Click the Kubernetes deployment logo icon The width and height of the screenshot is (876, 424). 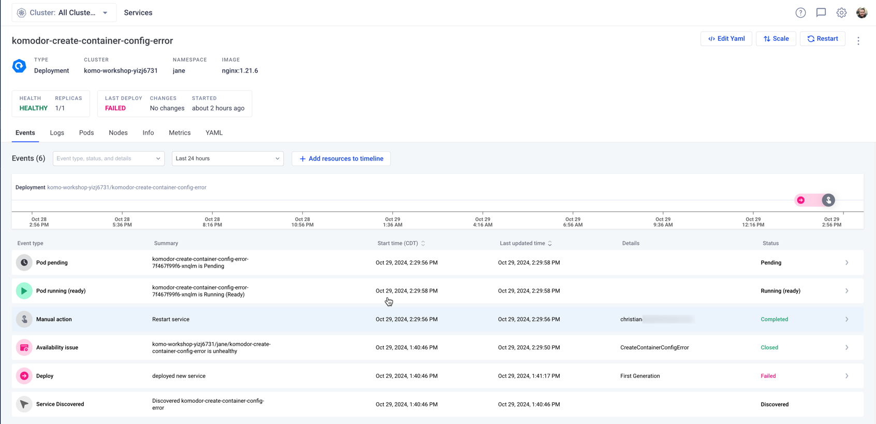[x=19, y=66]
